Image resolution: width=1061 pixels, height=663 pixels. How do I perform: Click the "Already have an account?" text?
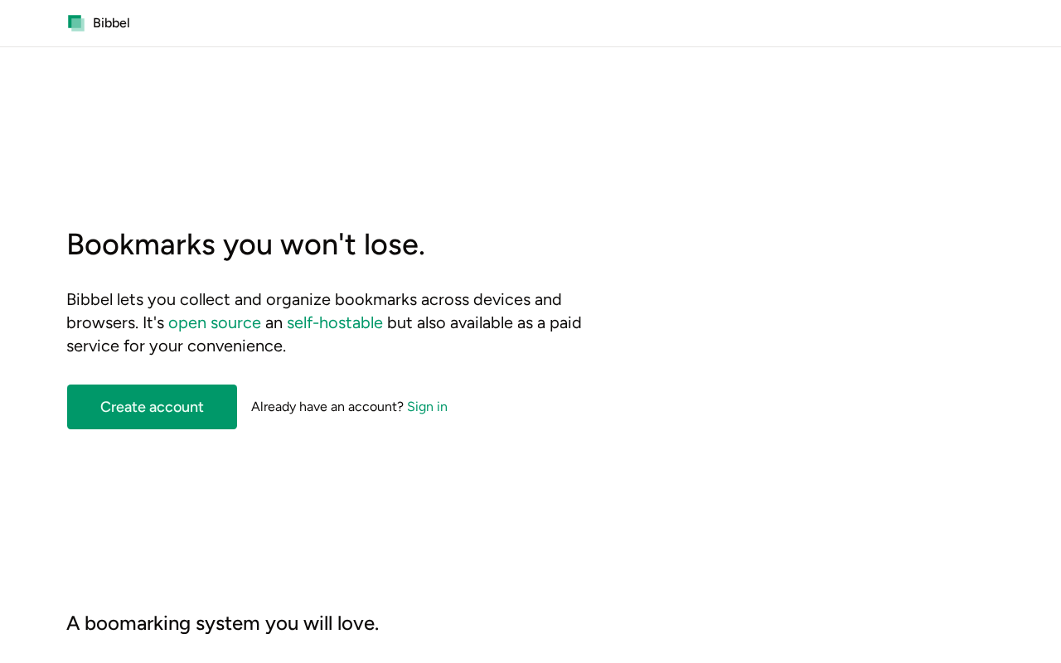pos(327,407)
